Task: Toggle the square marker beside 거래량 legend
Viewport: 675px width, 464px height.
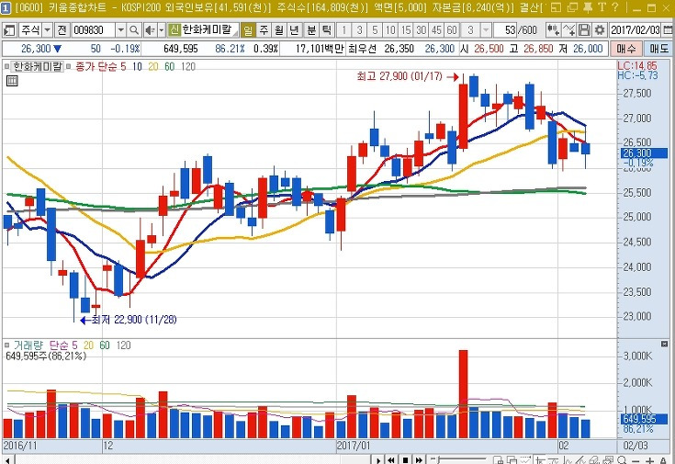Action: pyautogui.click(x=6, y=345)
